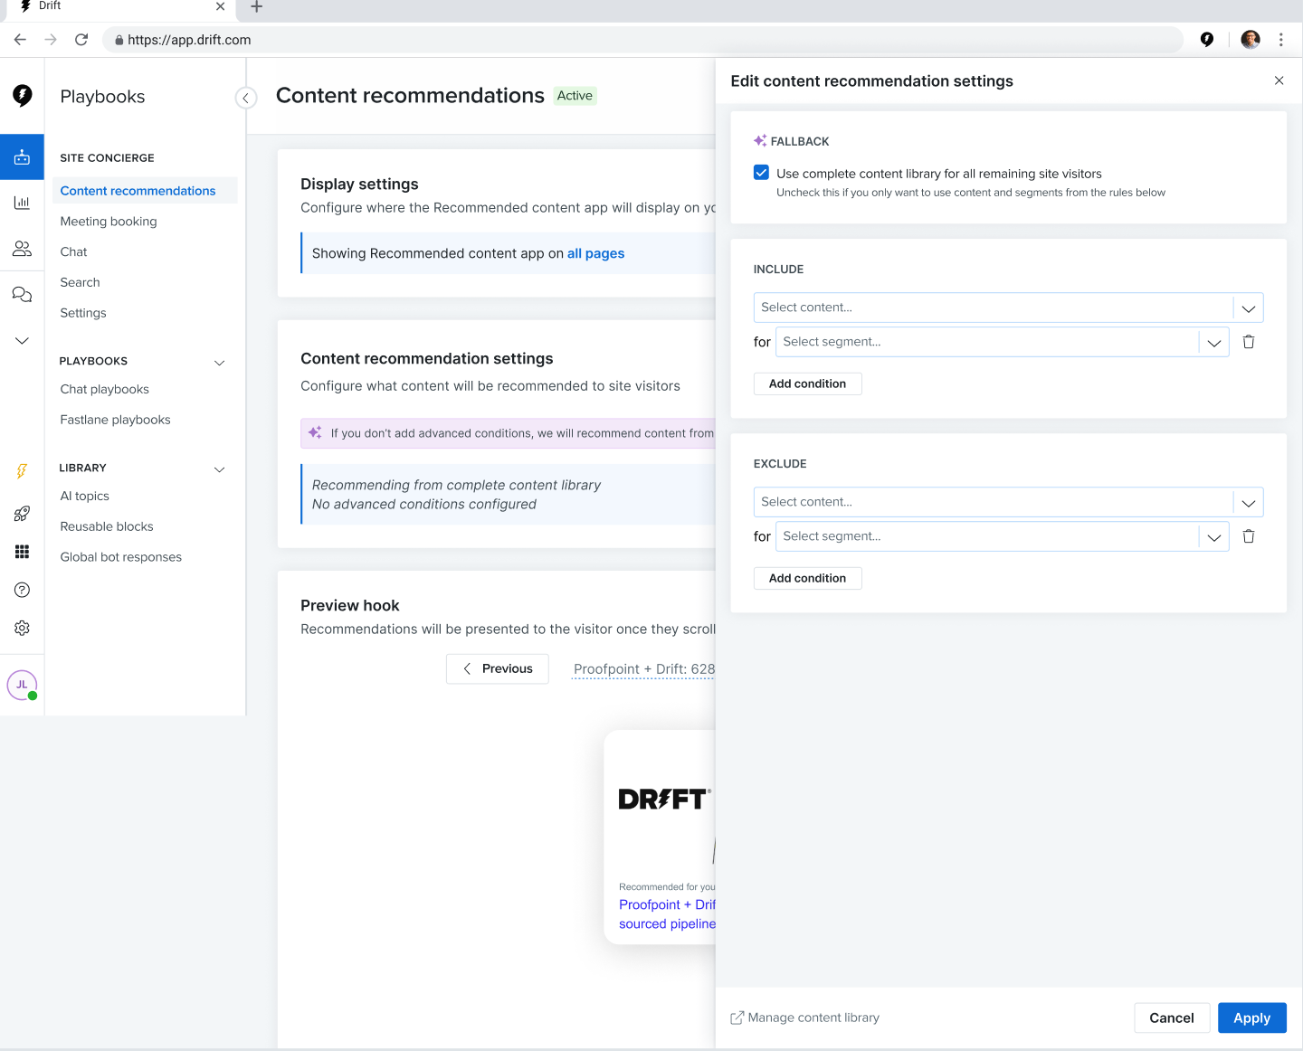Click the rocket icon in left rail
The width and height of the screenshot is (1303, 1051).
point(22,514)
